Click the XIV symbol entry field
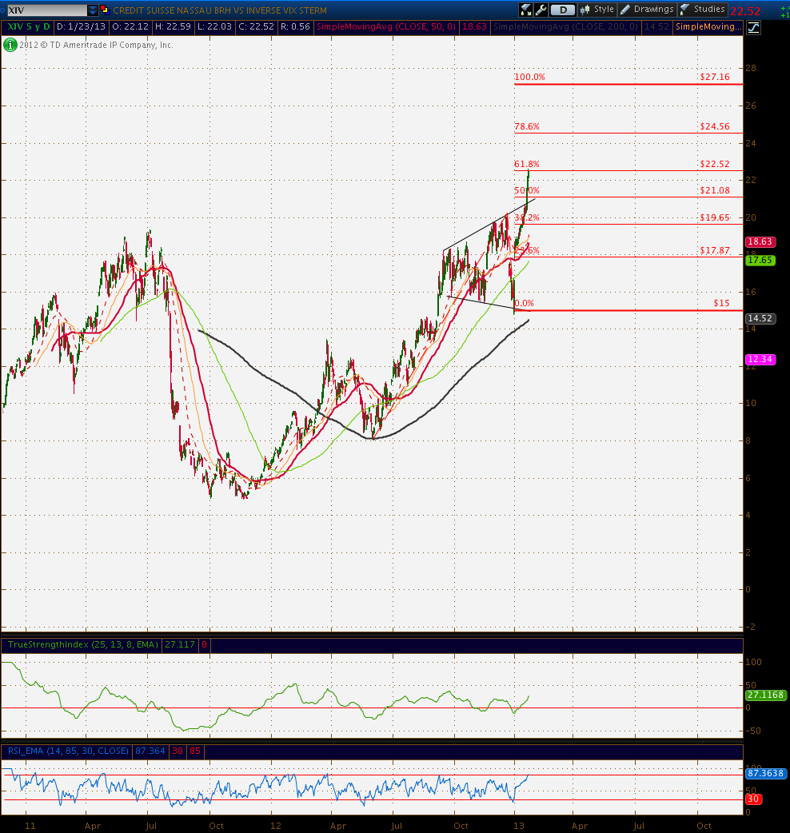Viewport: 790px width, 833px height. click(46, 10)
